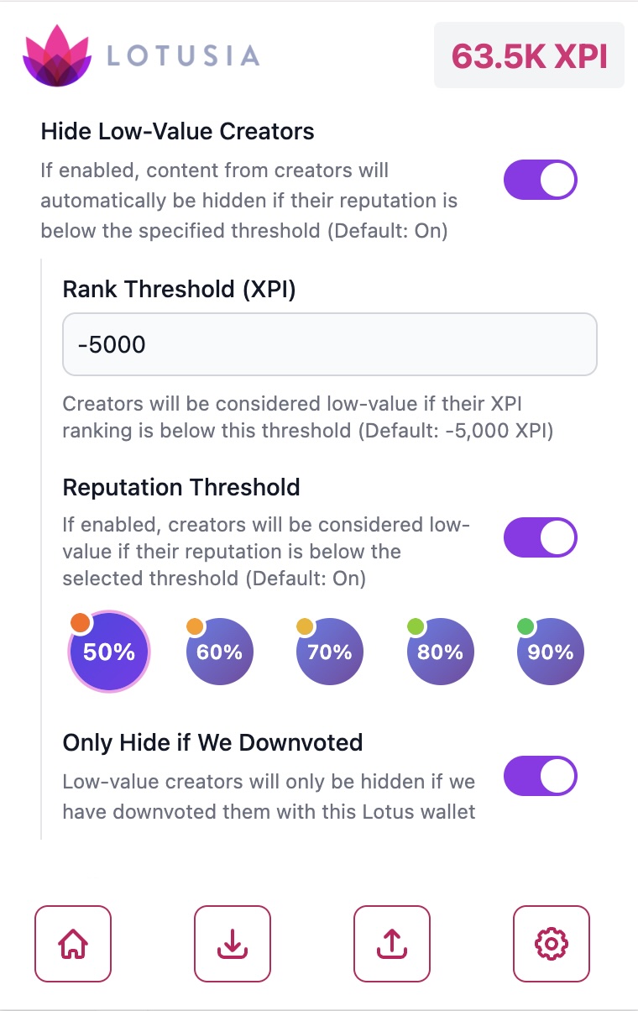The image size is (638, 1011).
Task: Select the 90% reputation threshold
Action: [x=549, y=651]
